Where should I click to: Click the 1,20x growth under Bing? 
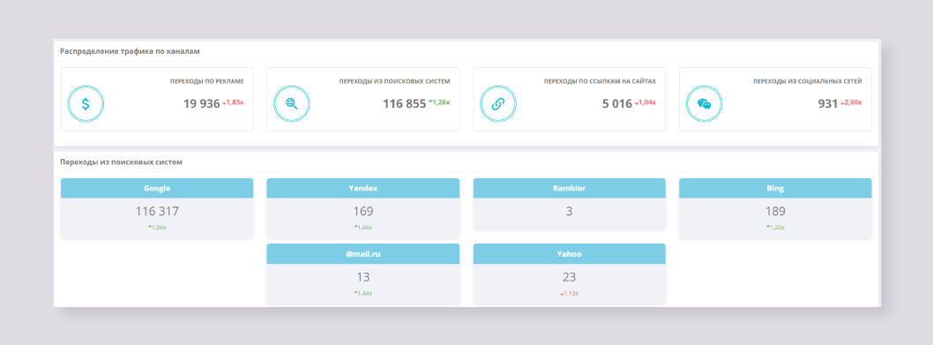point(775,228)
